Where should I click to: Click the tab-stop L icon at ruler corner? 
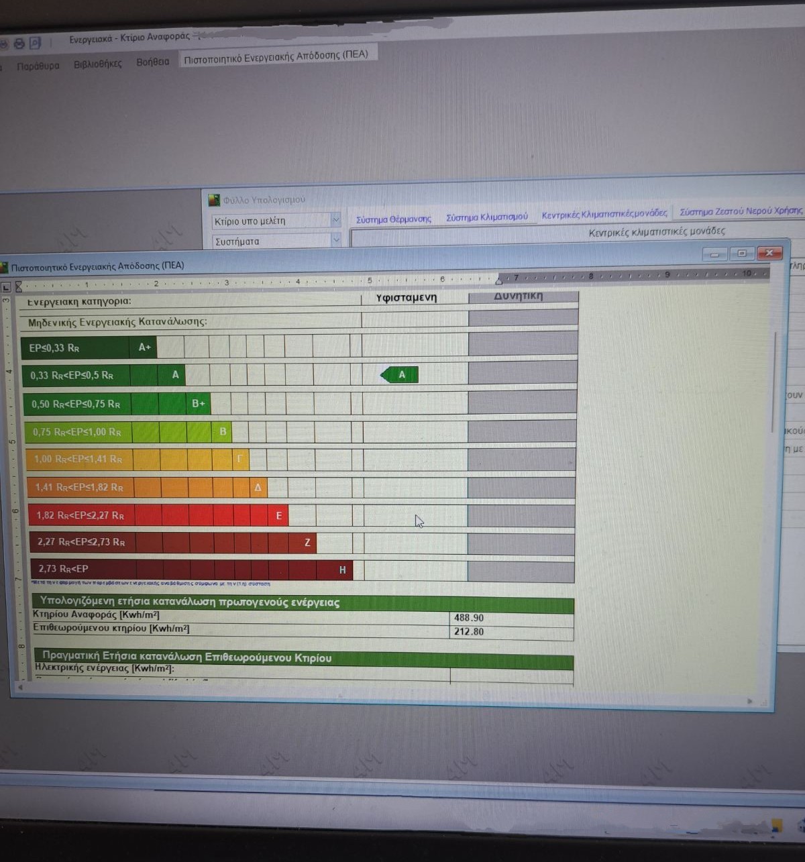(x=7, y=287)
